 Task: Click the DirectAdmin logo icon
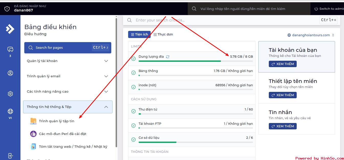[x=10, y=29]
